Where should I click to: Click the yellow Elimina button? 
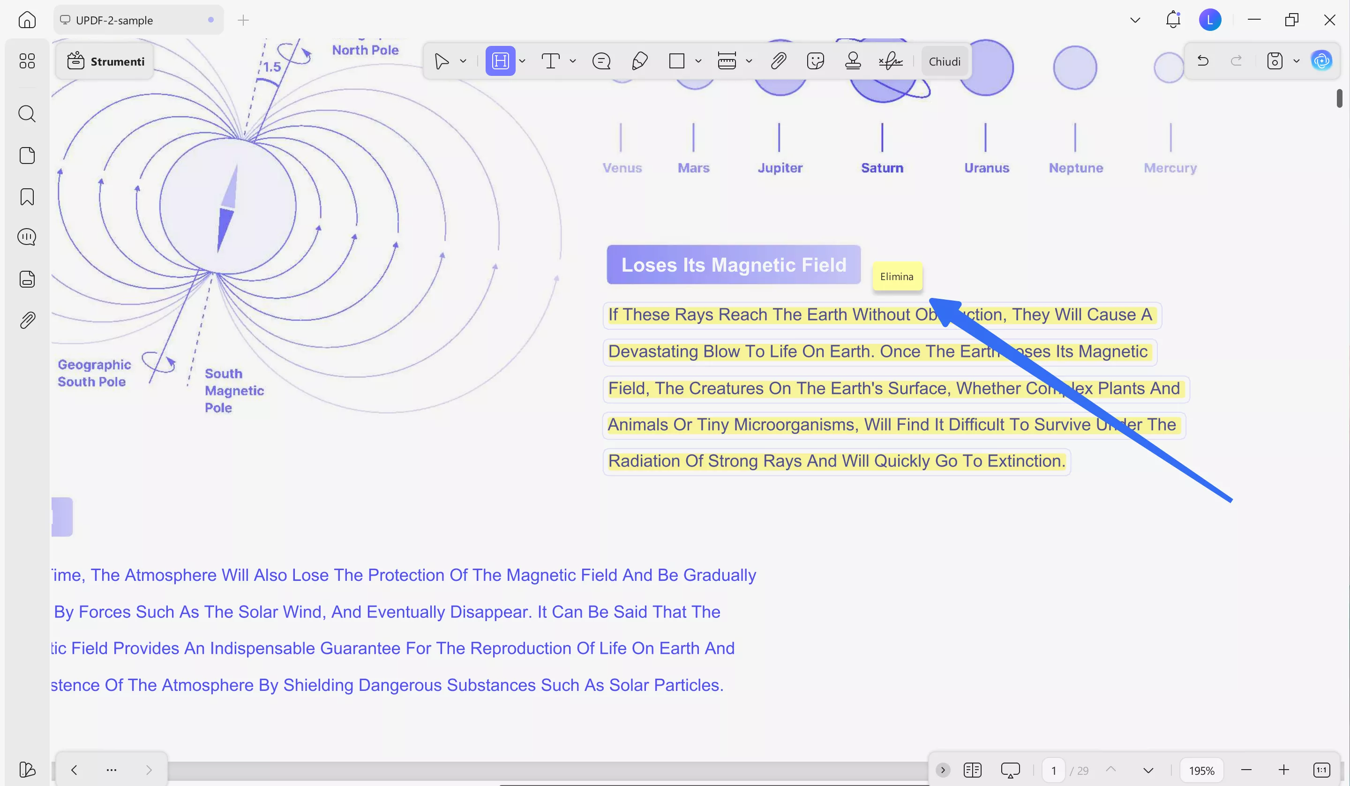pos(897,276)
